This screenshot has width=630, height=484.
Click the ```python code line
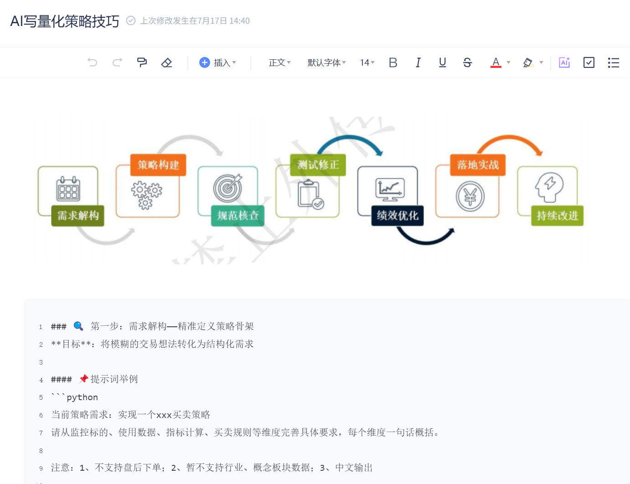click(x=74, y=397)
